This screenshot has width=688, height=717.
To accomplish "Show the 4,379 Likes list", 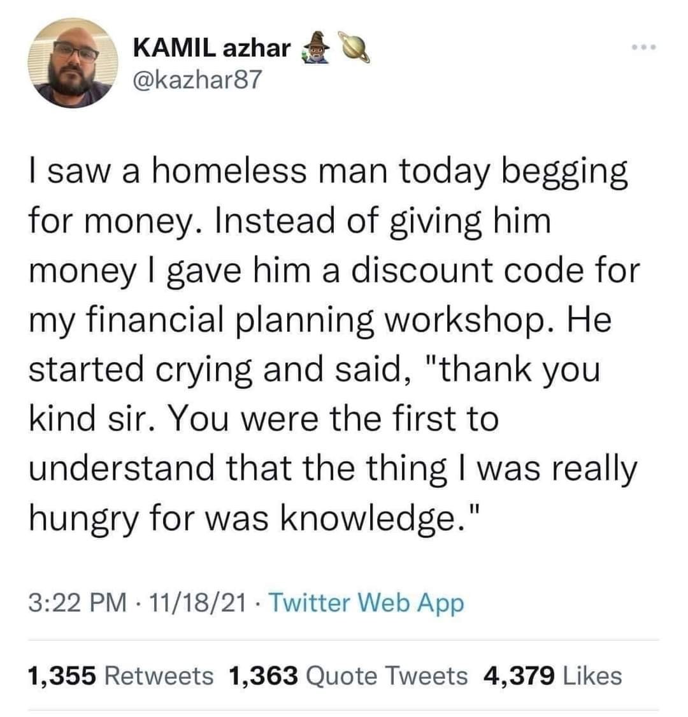I will [553, 675].
